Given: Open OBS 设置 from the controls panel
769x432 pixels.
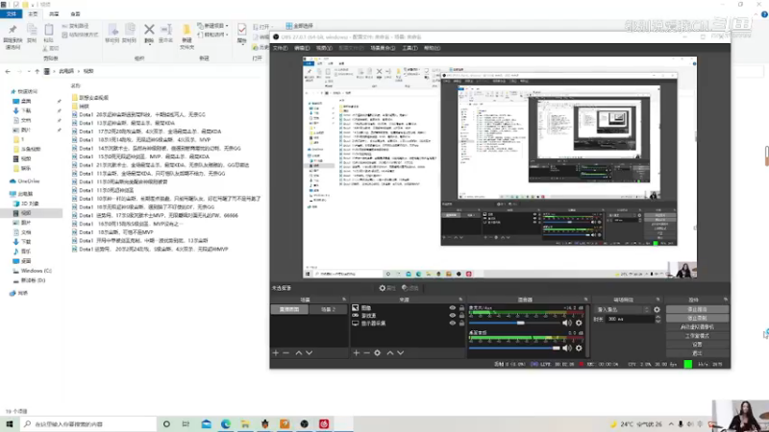Looking at the screenshot, I should [697, 345].
